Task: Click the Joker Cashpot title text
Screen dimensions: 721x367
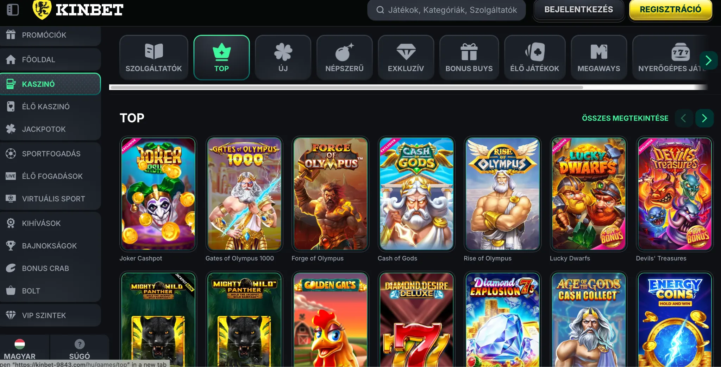Action: click(x=141, y=258)
